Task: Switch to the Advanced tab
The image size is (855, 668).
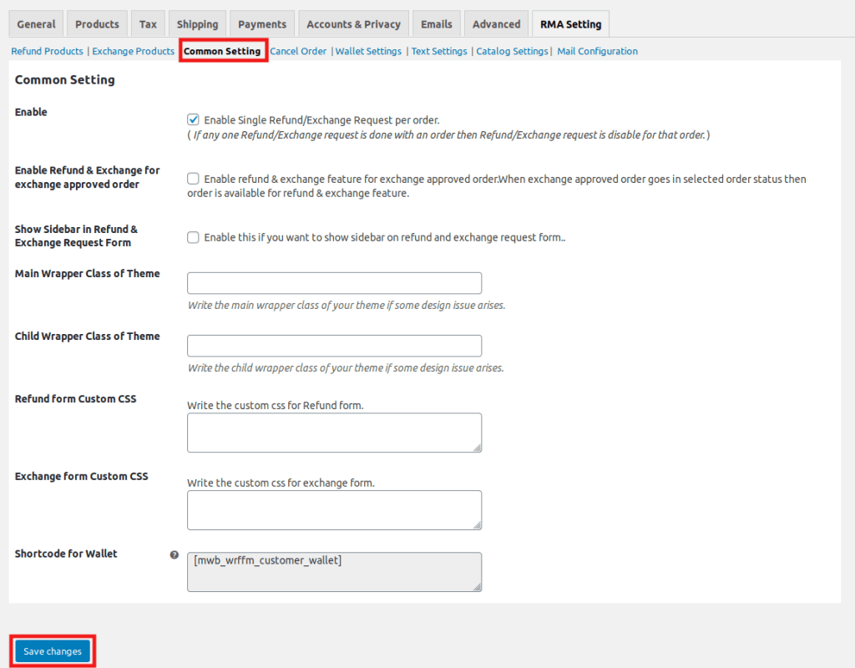Action: [x=496, y=23]
